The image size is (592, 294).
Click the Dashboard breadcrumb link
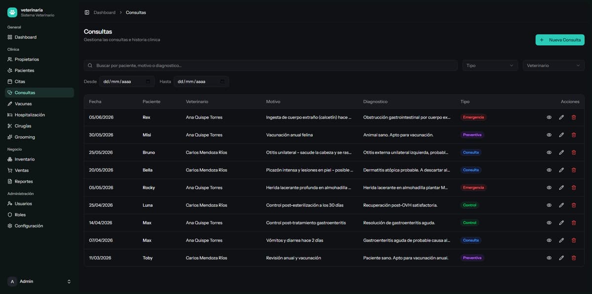pyautogui.click(x=105, y=12)
